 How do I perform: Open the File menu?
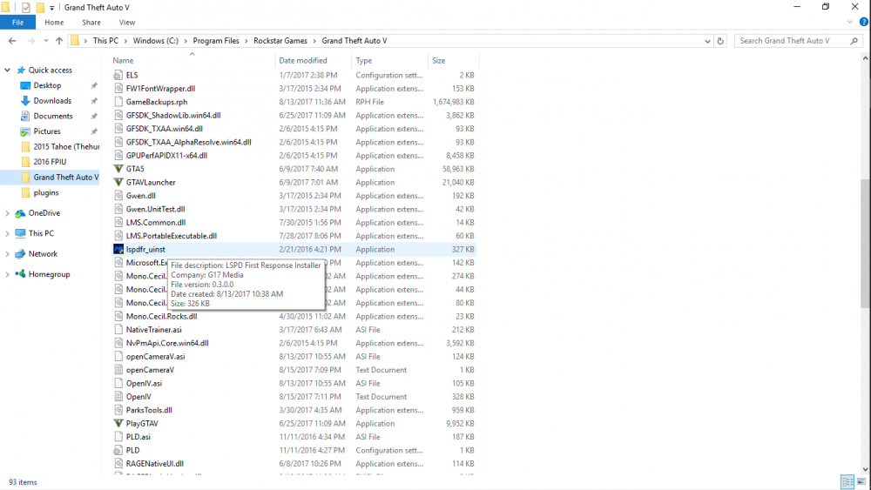pyautogui.click(x=17, y=23)
